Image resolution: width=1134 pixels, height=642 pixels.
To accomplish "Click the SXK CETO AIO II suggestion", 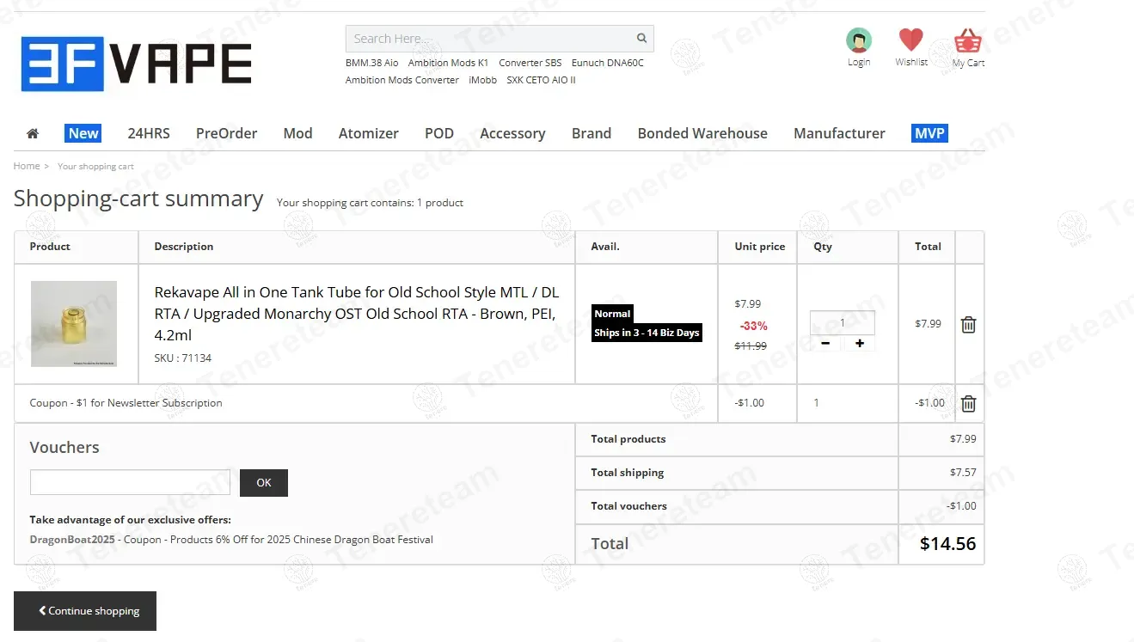I will [542, 80].
